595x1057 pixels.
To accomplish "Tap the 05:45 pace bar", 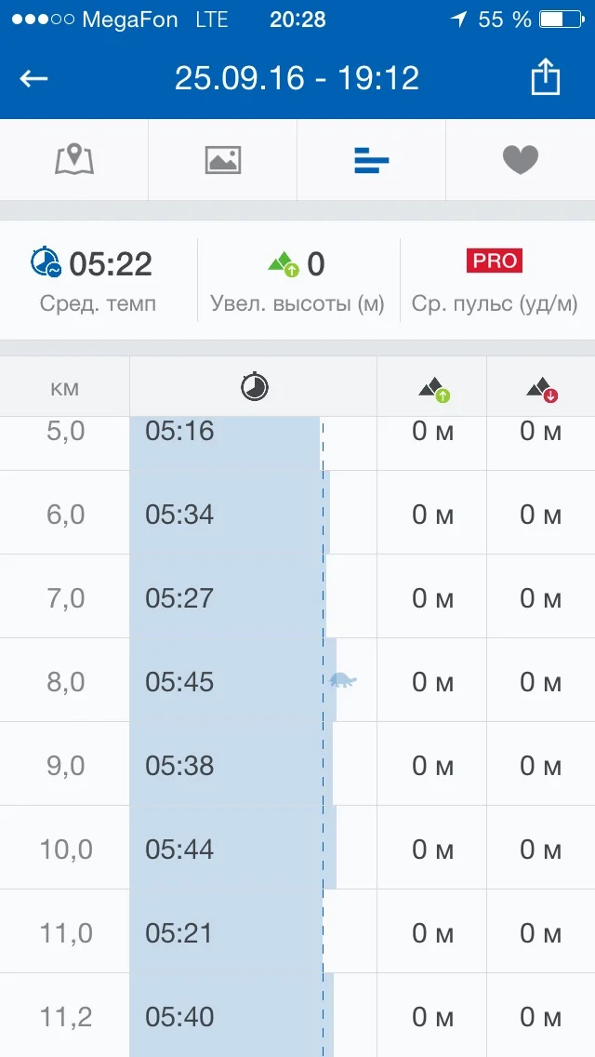I will (232, 681).
